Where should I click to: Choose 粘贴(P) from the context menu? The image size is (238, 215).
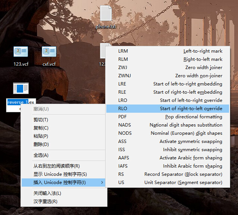coord(63,136)
